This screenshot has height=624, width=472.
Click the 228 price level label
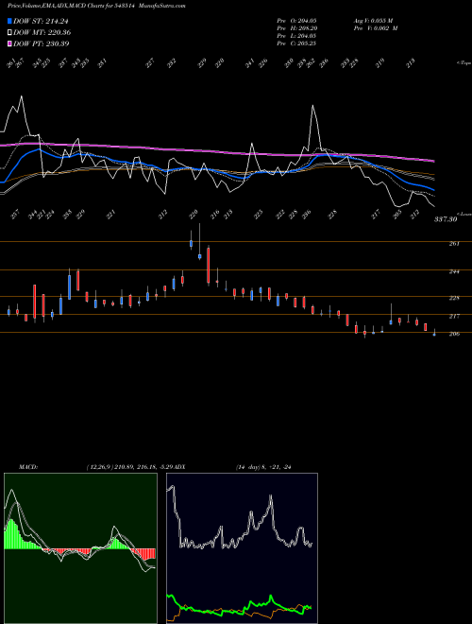click(x=454, y=298)
